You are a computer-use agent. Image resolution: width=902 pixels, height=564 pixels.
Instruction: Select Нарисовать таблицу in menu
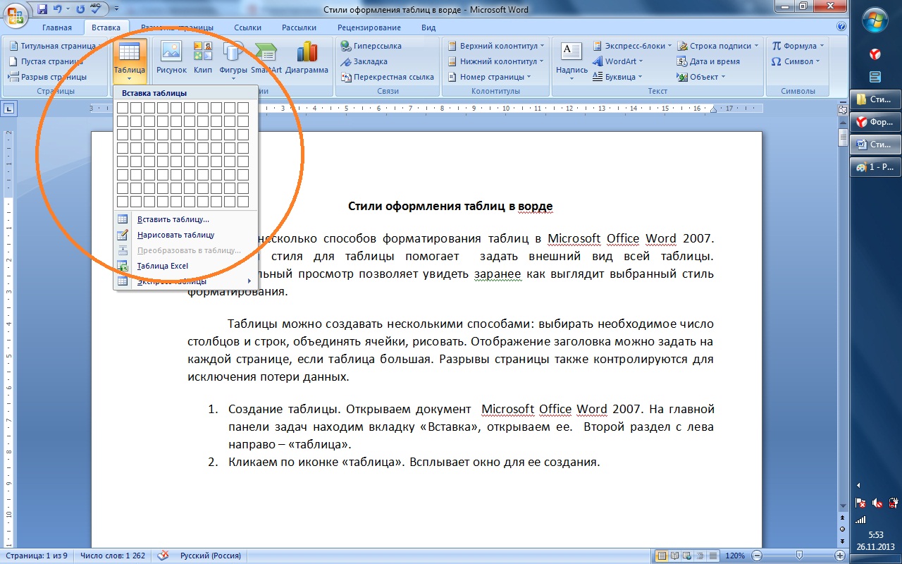point(175,235)
